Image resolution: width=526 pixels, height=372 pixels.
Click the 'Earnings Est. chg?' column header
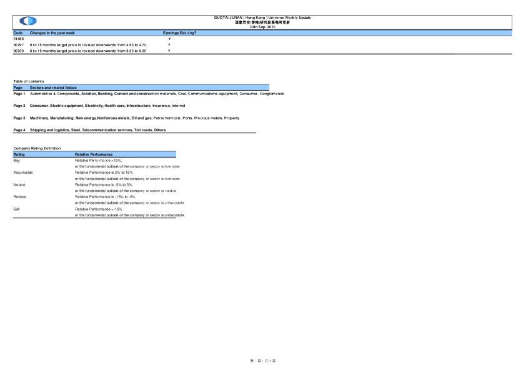click(x=180, y=32)
